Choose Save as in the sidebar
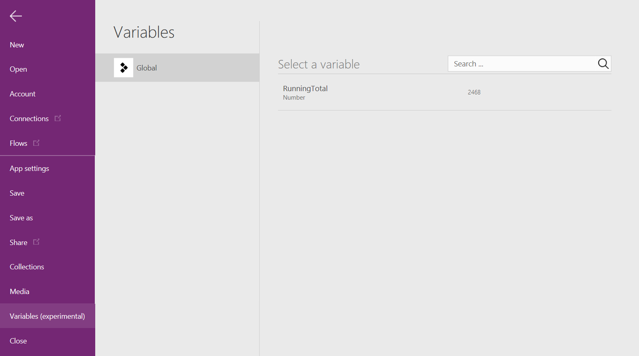Viewport: 639px width, 356px height. (x=21, y=218)
